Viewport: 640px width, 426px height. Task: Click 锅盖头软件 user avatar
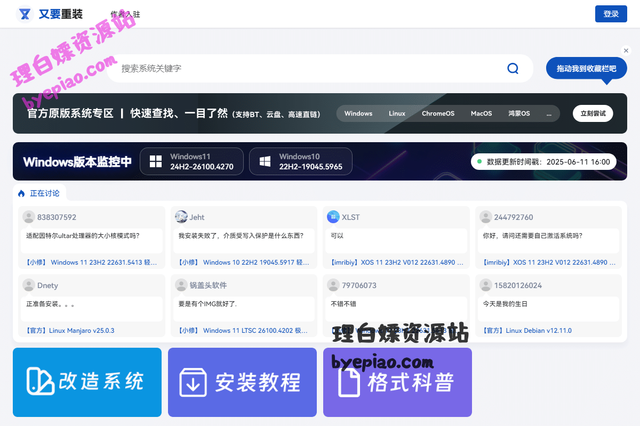point(181,285)
